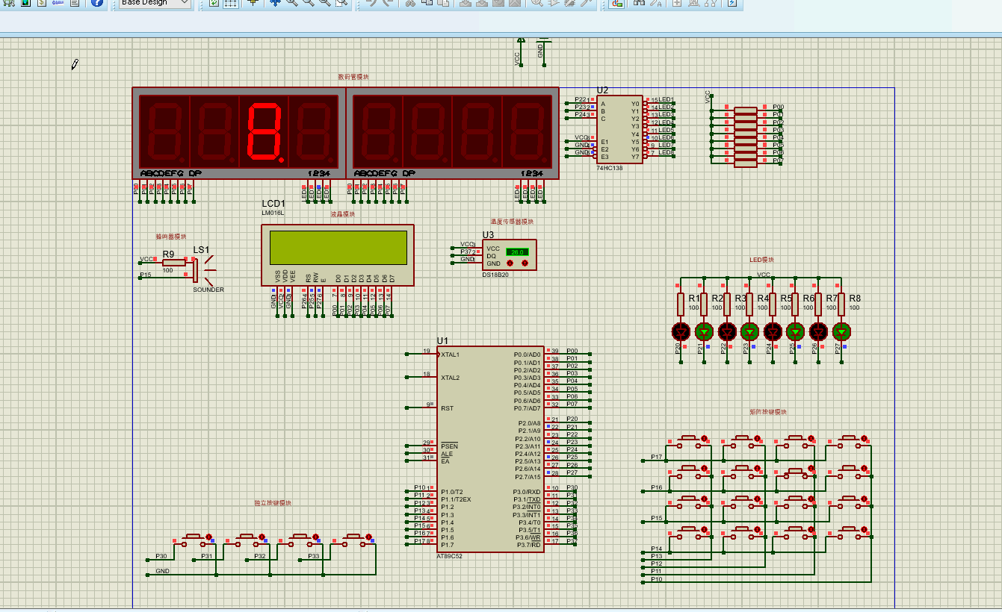Click the redo arrow in toolbar
The image size is (1002, 612).
click(x=388, y=3)
